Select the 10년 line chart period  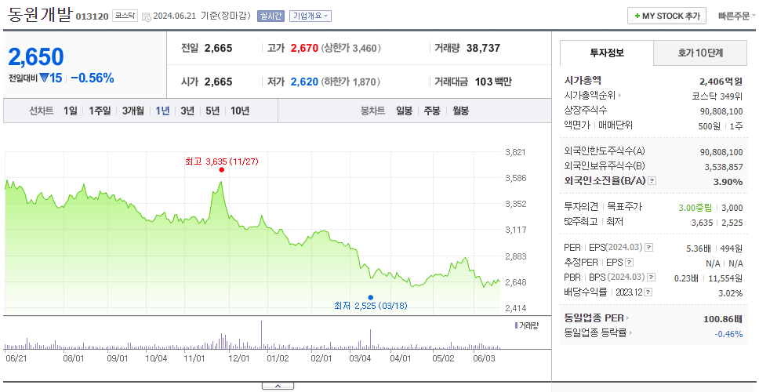240,111
